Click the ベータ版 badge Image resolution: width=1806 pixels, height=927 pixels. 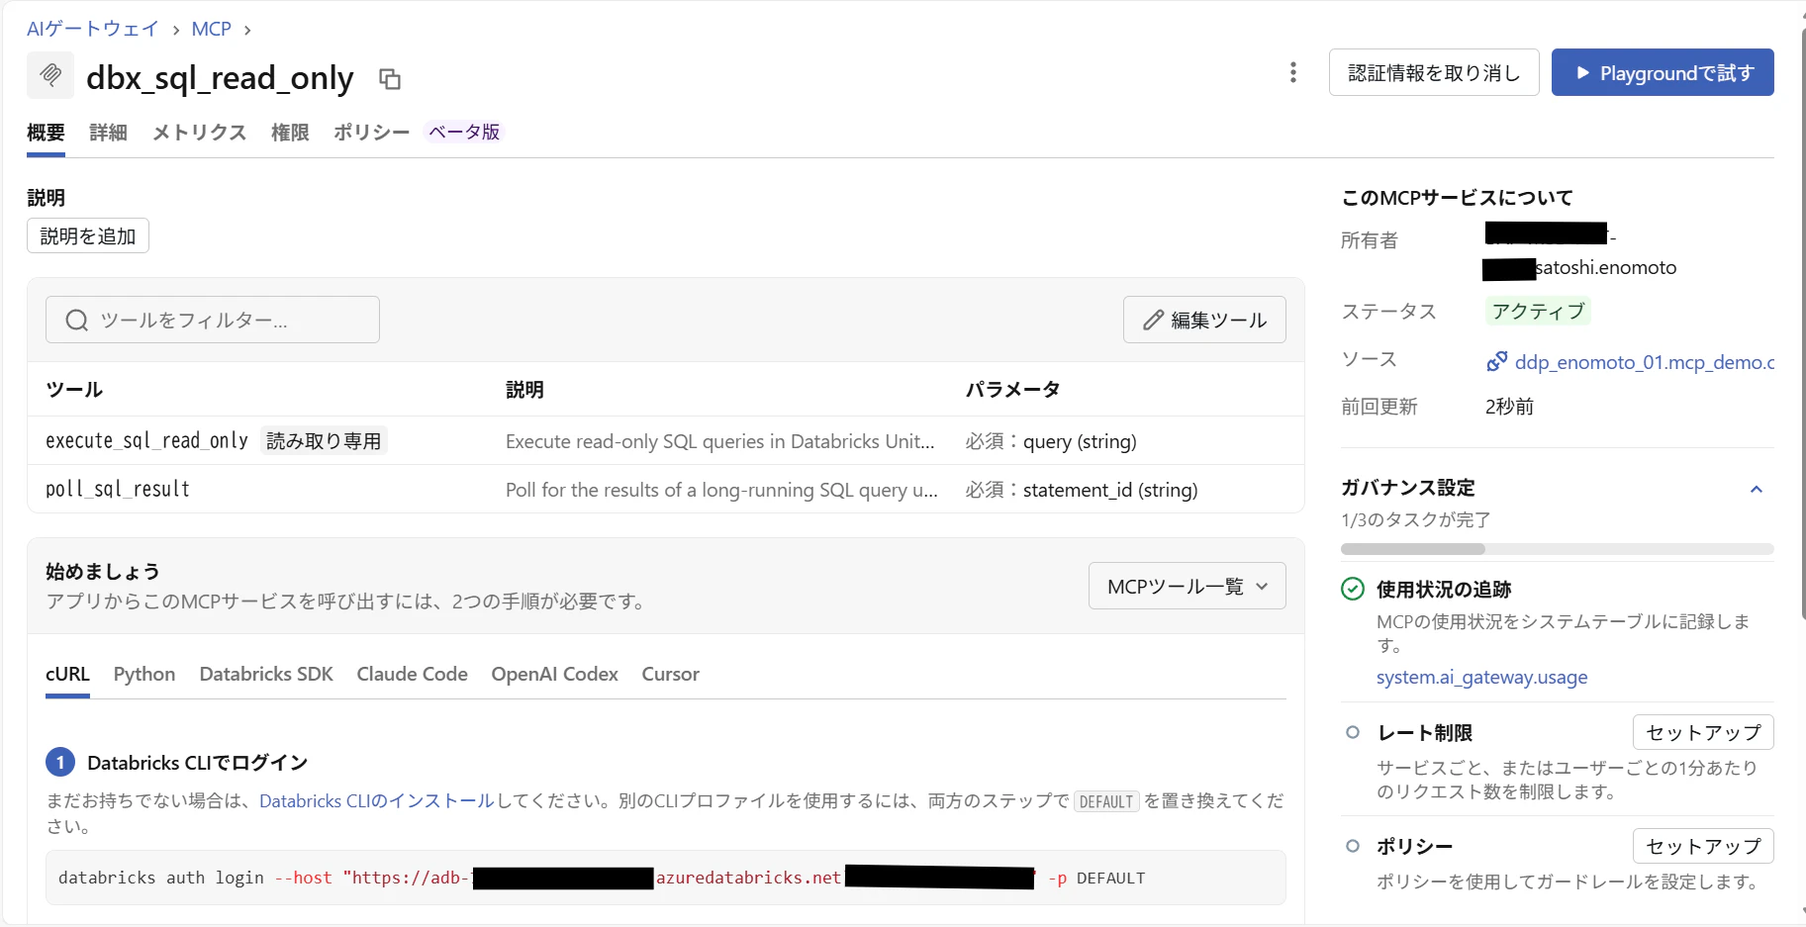point(464,132)
